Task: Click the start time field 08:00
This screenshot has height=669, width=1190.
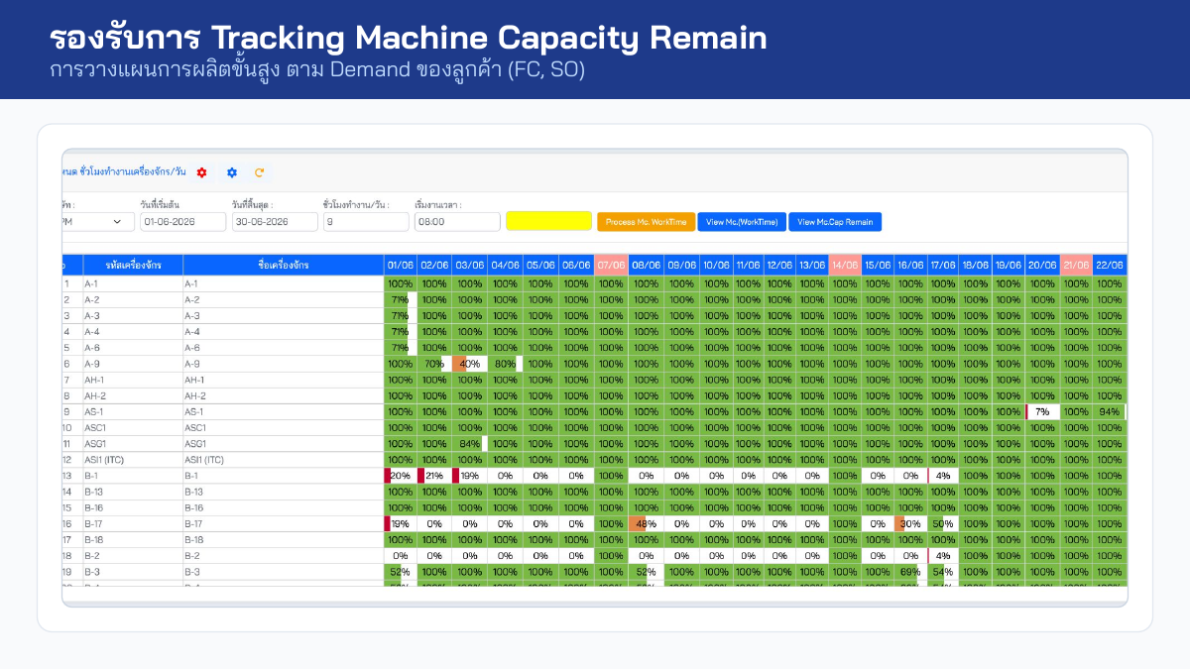Action: (x=457, y=222)
